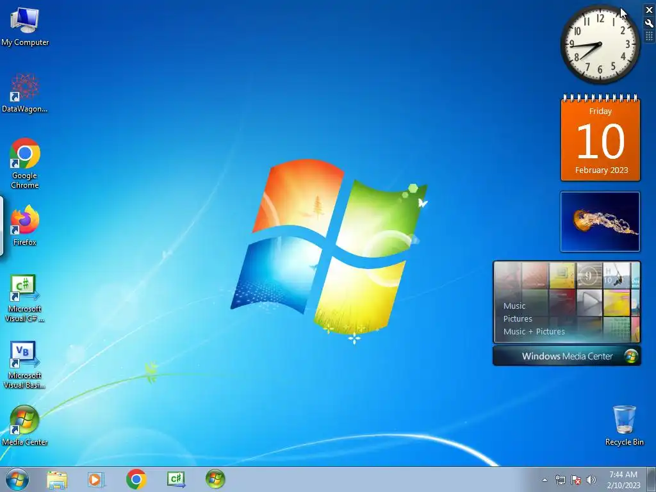The width and height of the screenshot is (656, 492).
Task: Select the Google Chrome desktop shortcut
Action: 25,163
